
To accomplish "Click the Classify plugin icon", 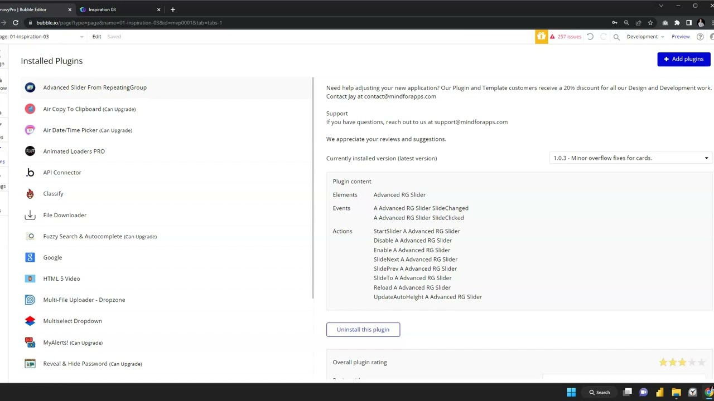I will [x=30, y=194].
